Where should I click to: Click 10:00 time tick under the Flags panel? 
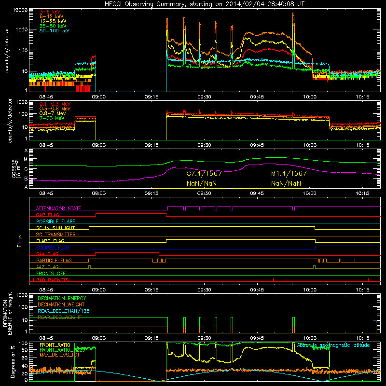(310, 290)
